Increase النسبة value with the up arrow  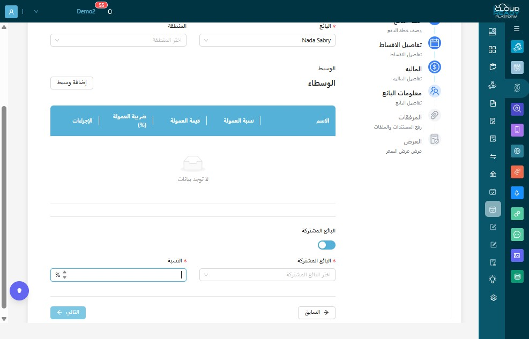coord(64,272)
